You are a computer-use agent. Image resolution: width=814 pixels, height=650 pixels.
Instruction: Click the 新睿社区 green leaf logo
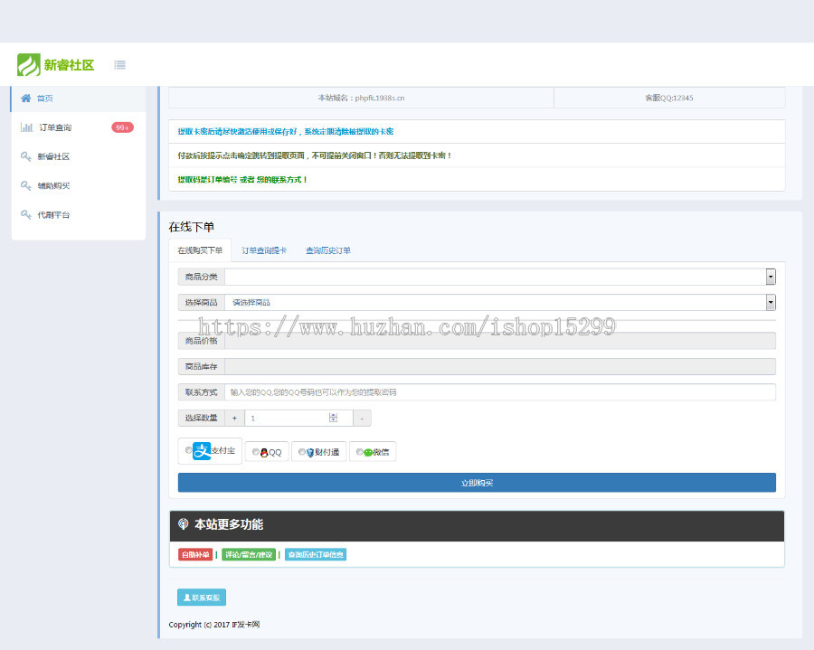pos(28,65)
